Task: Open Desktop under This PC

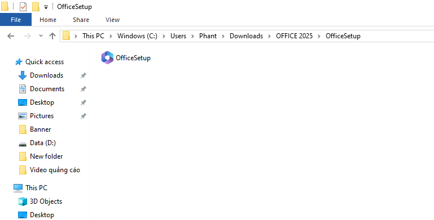Action: tap(42, 215)
